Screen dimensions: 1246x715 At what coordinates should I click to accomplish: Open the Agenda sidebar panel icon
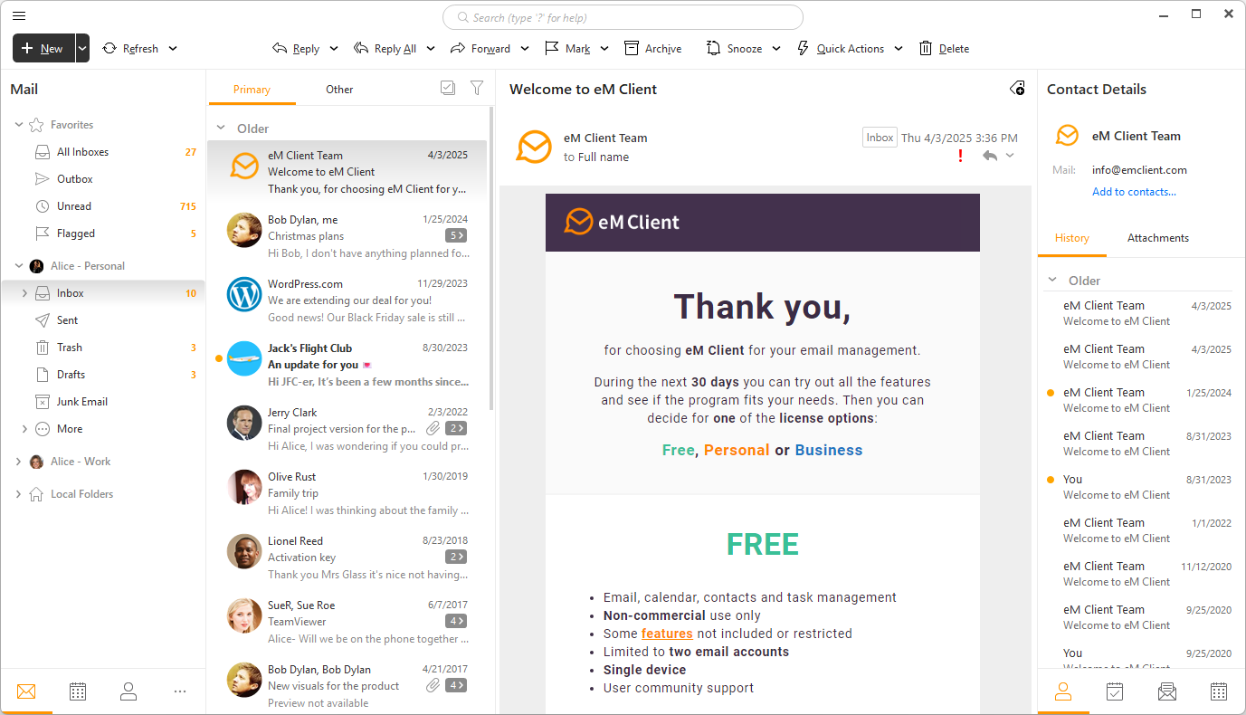pyautogui.click(x=1115, y=691)
